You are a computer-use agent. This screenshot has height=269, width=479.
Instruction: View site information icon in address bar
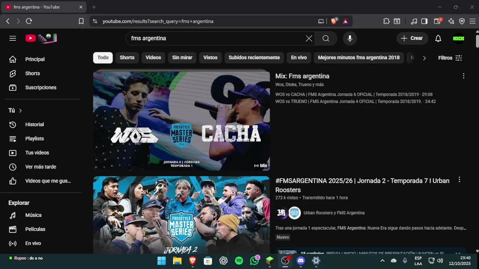95,21
